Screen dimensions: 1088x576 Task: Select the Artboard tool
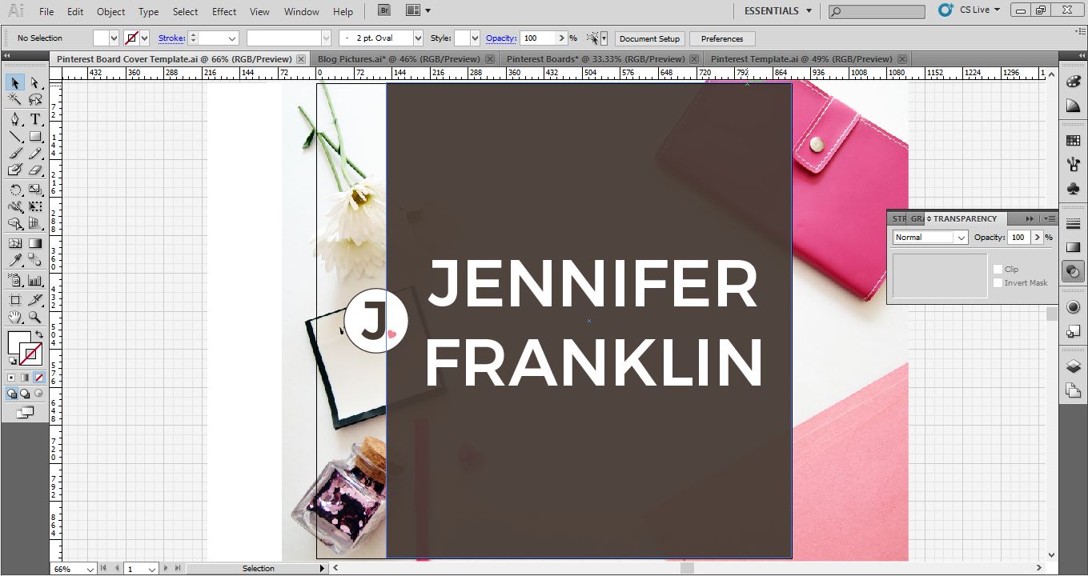(x=15, y=300)
